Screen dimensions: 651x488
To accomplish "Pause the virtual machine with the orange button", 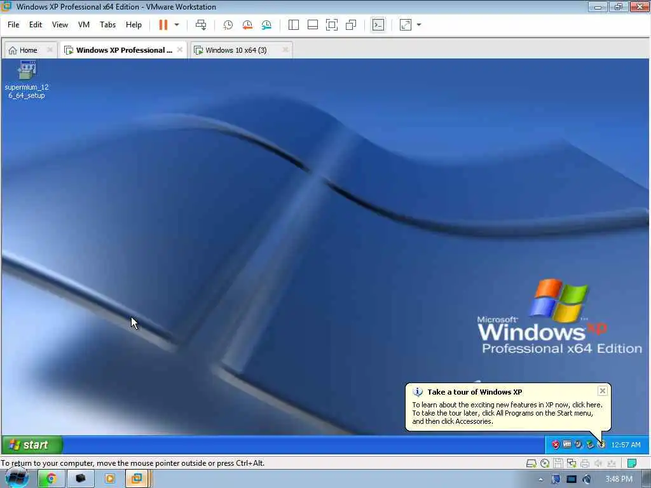I will pyautogui.click(x=163, y=25).
